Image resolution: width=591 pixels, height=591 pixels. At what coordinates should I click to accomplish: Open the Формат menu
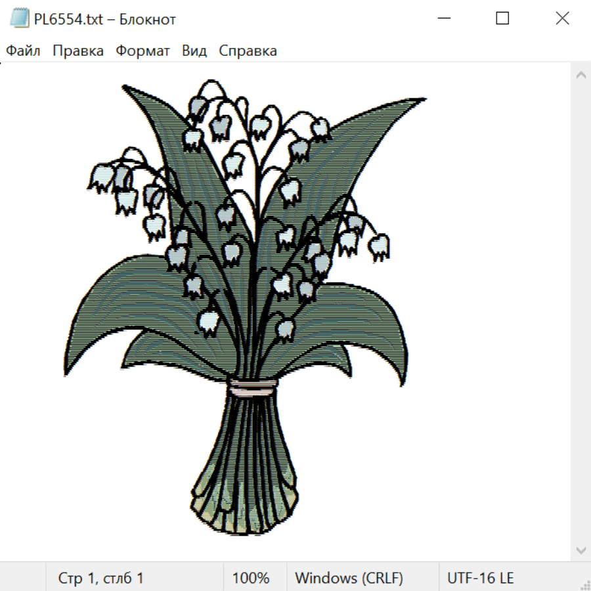click(x=142, y=51)
